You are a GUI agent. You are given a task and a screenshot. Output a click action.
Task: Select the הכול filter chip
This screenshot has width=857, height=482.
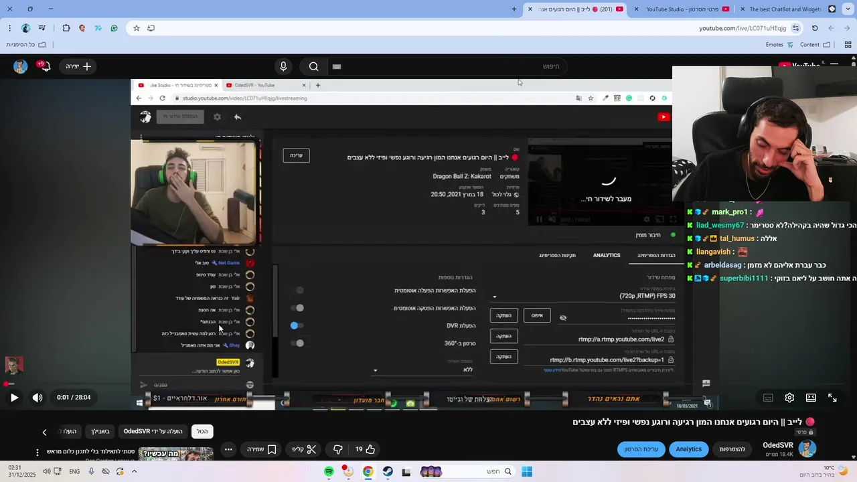coord(202,432)
